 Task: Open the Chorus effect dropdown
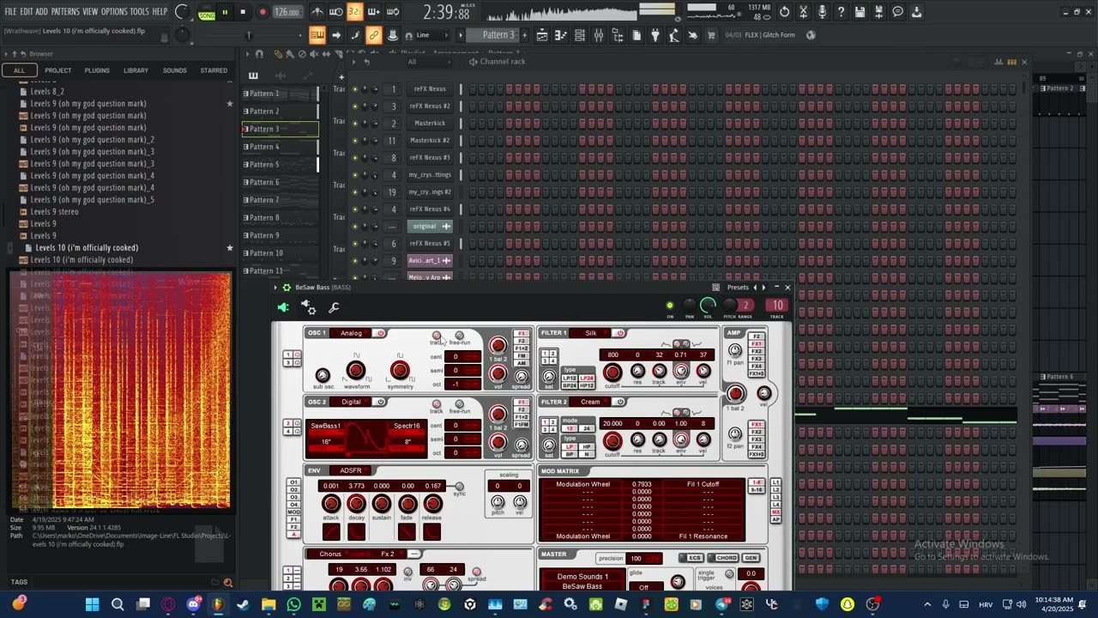pos(331,554)
